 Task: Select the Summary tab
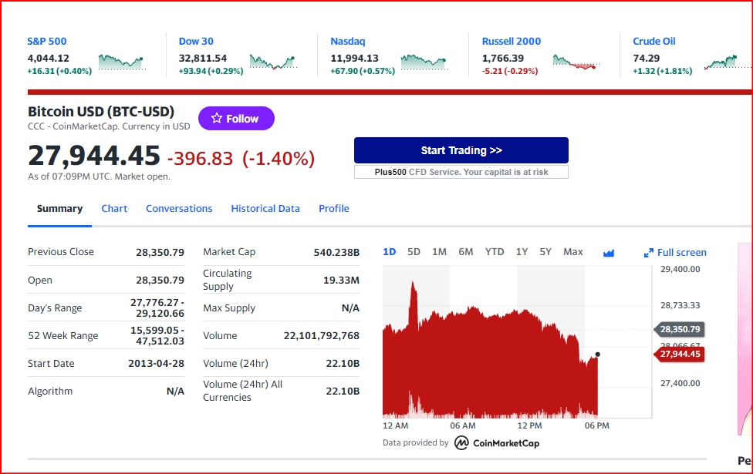pos(59,209)
